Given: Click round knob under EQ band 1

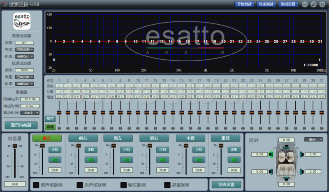Looking at the screenshot, I should pyautogui.click(x=59, y=128).
